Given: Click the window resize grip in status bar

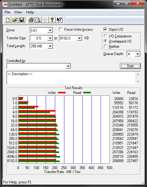Looking at the screenshot, I should (143, 182).
